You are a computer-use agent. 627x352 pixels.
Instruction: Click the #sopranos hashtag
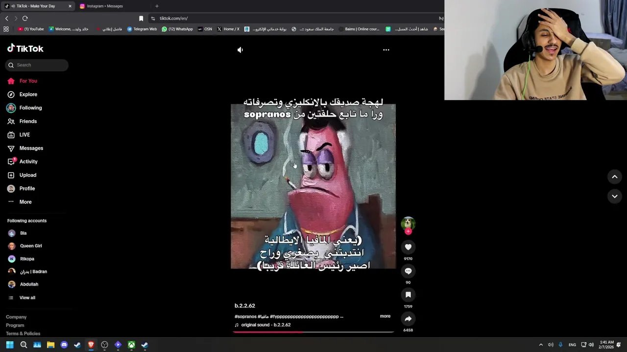pyautogui.click(x=245, y=317)
